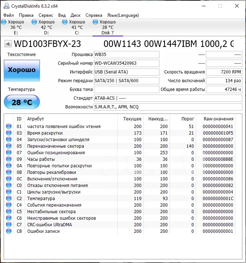Select Disk 7 status orb at 28 °C
This screenshot has width=246, height=263.
(x=96, y=22)
